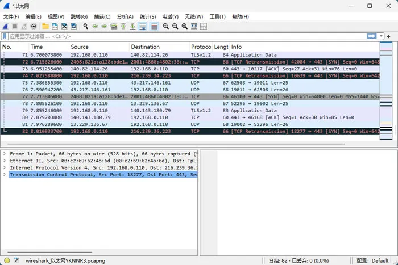
Task: Expand the Internet Protocol Version 4 row
Action: [x=5, y=167]
